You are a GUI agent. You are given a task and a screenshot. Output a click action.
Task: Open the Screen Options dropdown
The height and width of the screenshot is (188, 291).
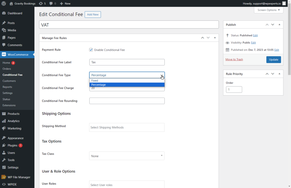(x=269, y=10)
